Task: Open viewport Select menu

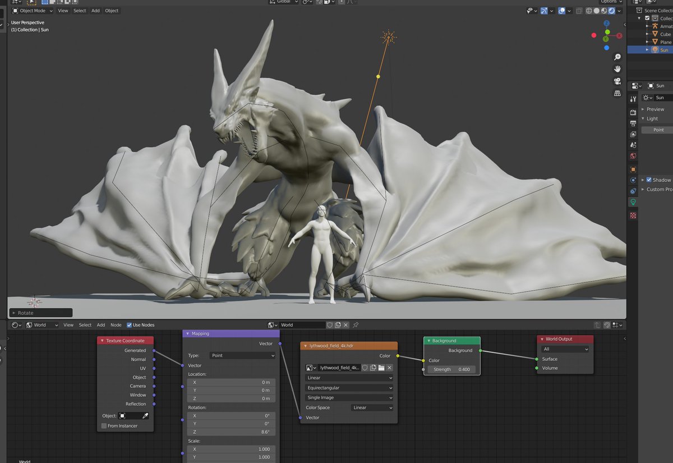Action: 80,11
